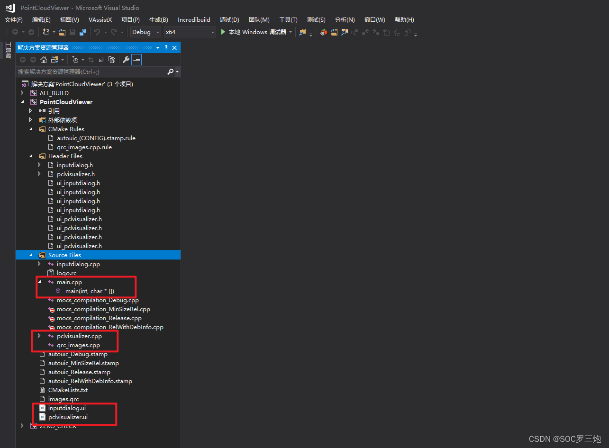Click the Undo toolbar icon
Screen dimensions: 609x448
97,32
